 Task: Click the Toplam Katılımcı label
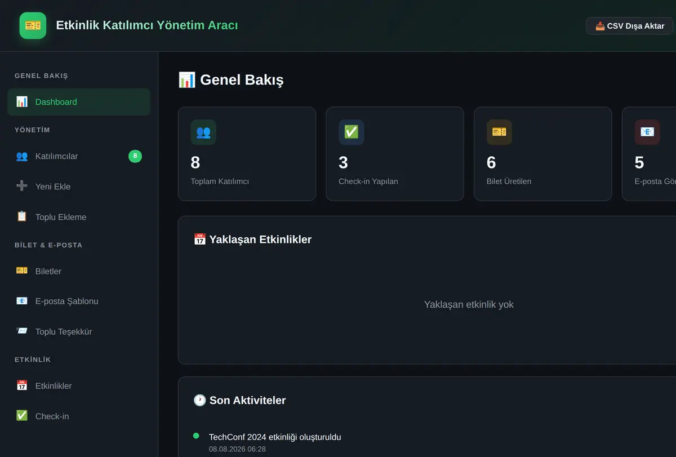click(220, 181)
